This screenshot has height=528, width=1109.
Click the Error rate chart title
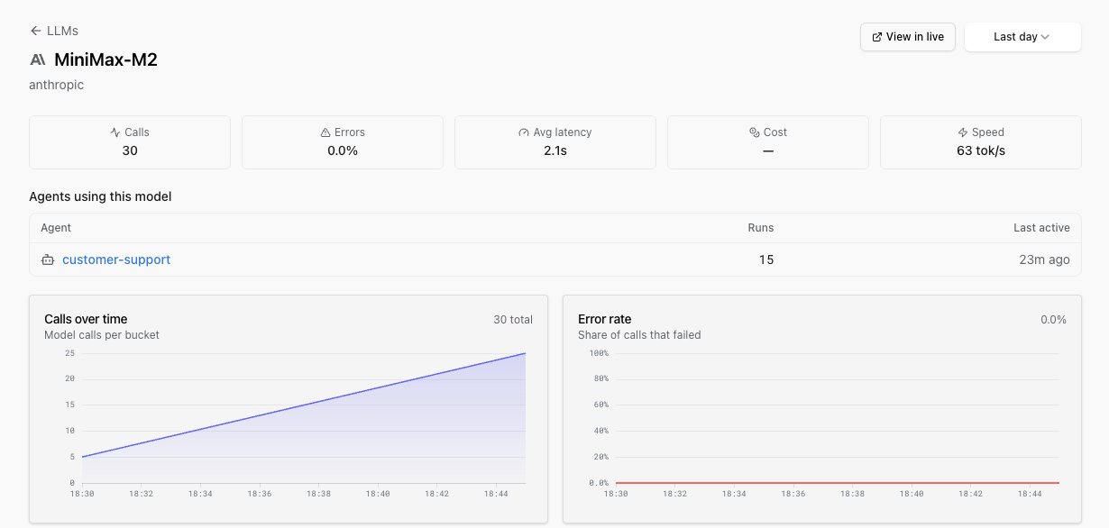tap(605, 319)
